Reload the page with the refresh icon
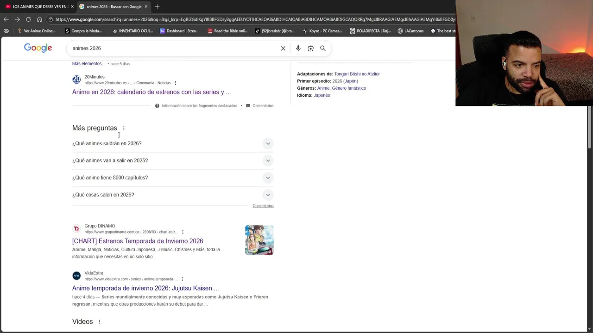Viewport: 593px width, 333px height. (28, 19)
